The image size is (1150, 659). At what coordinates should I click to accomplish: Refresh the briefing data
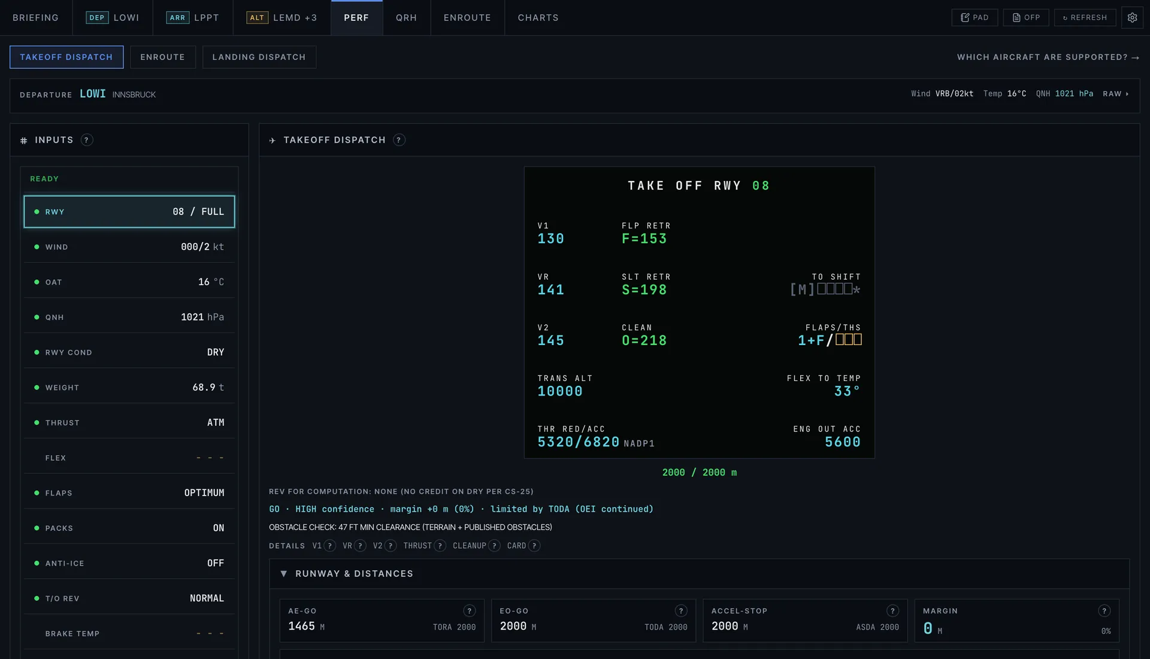[x=1085, y=17]
